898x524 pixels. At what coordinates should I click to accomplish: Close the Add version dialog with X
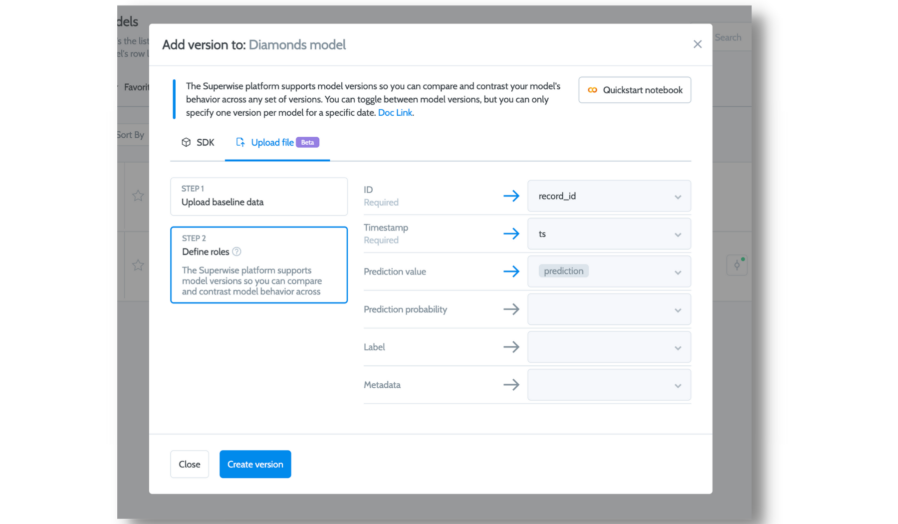697,44
